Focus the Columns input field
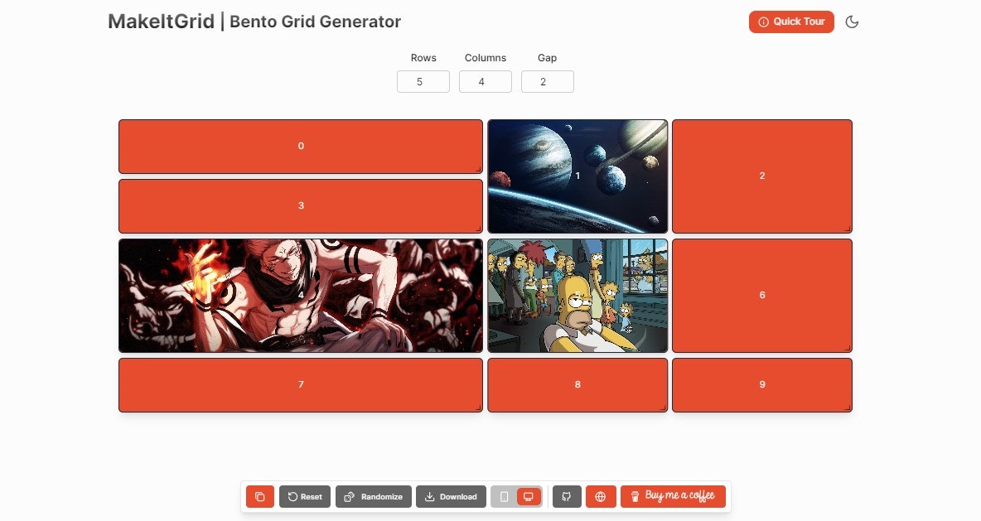Viewport: 981px width, 521px height. pos(485,82)
